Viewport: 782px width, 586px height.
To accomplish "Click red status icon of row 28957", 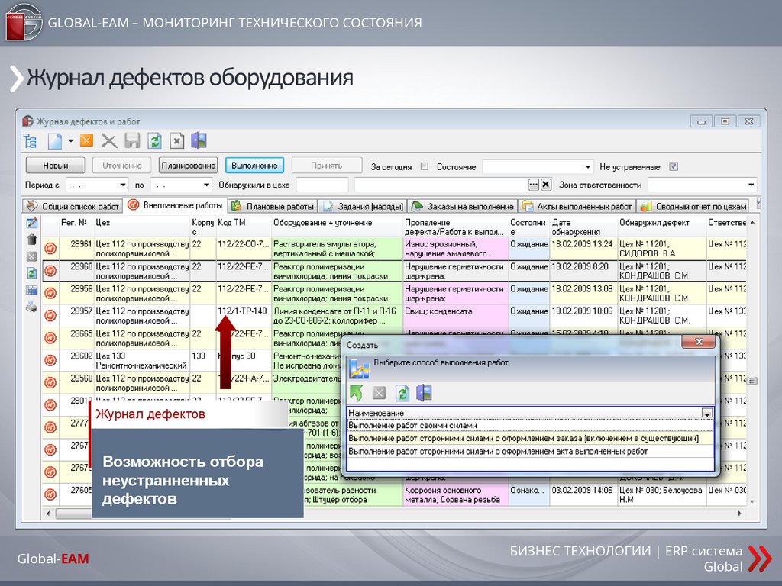I will [x=50, y=315].
